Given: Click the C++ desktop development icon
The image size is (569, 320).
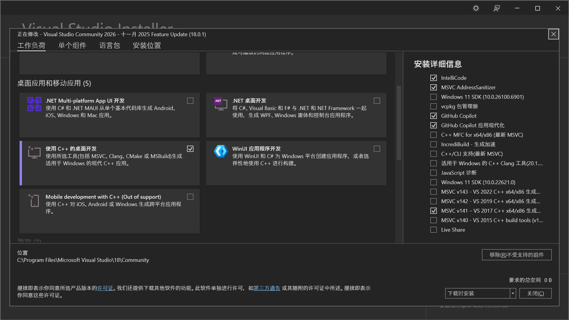Looking at the screenshot, I should (34, 152).
